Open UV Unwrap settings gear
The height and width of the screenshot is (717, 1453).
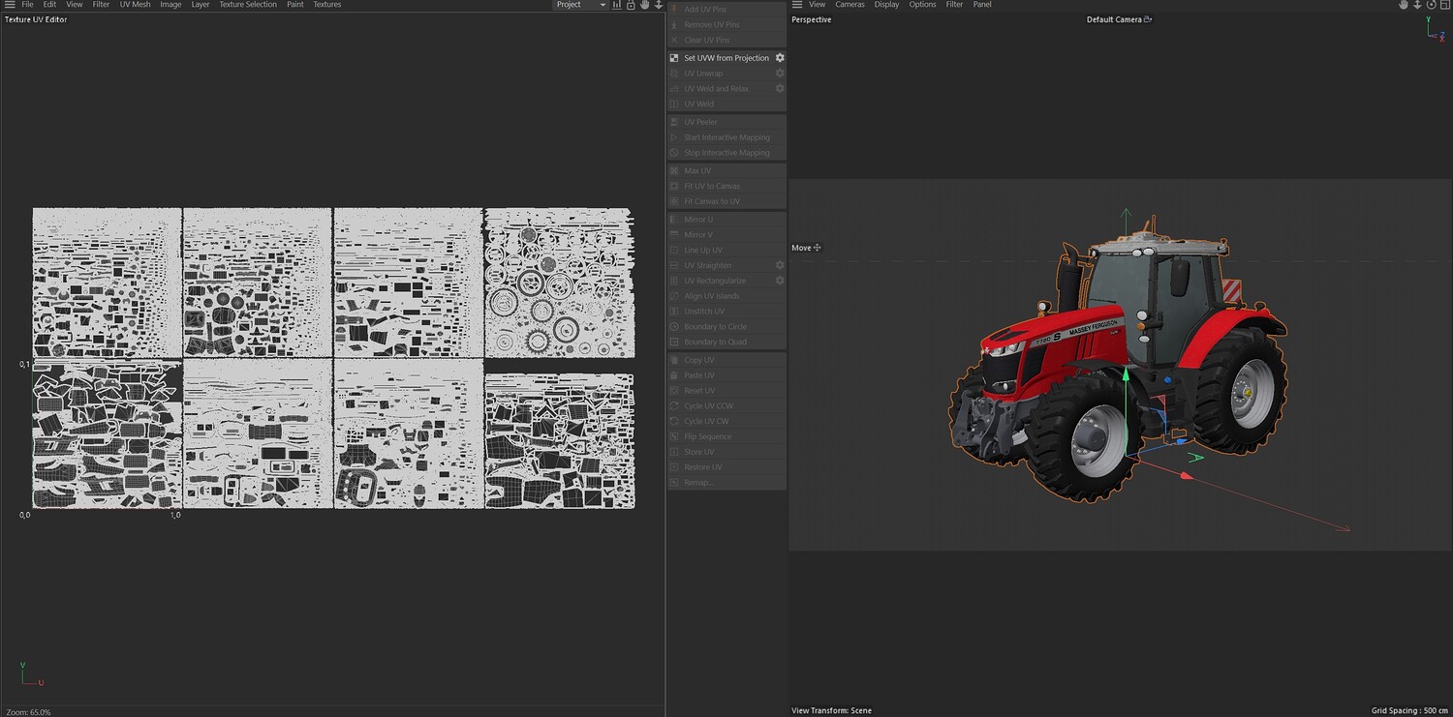coord(780,74)
